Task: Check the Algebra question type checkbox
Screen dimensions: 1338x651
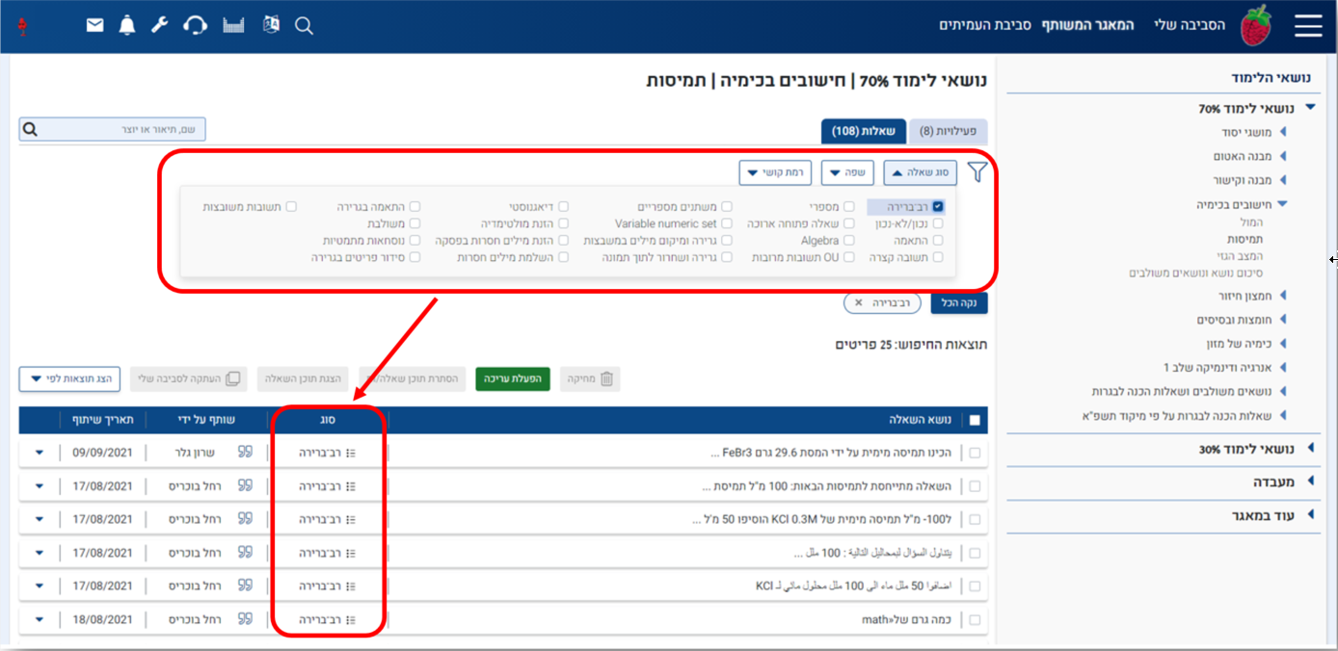Action: click(848, 240)
